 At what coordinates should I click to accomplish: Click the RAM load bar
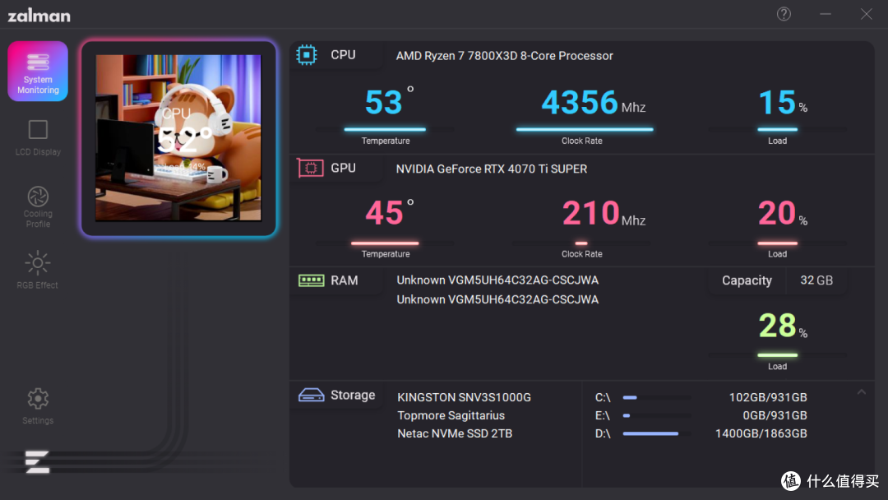pyautogui.click(x=778, y=355)
